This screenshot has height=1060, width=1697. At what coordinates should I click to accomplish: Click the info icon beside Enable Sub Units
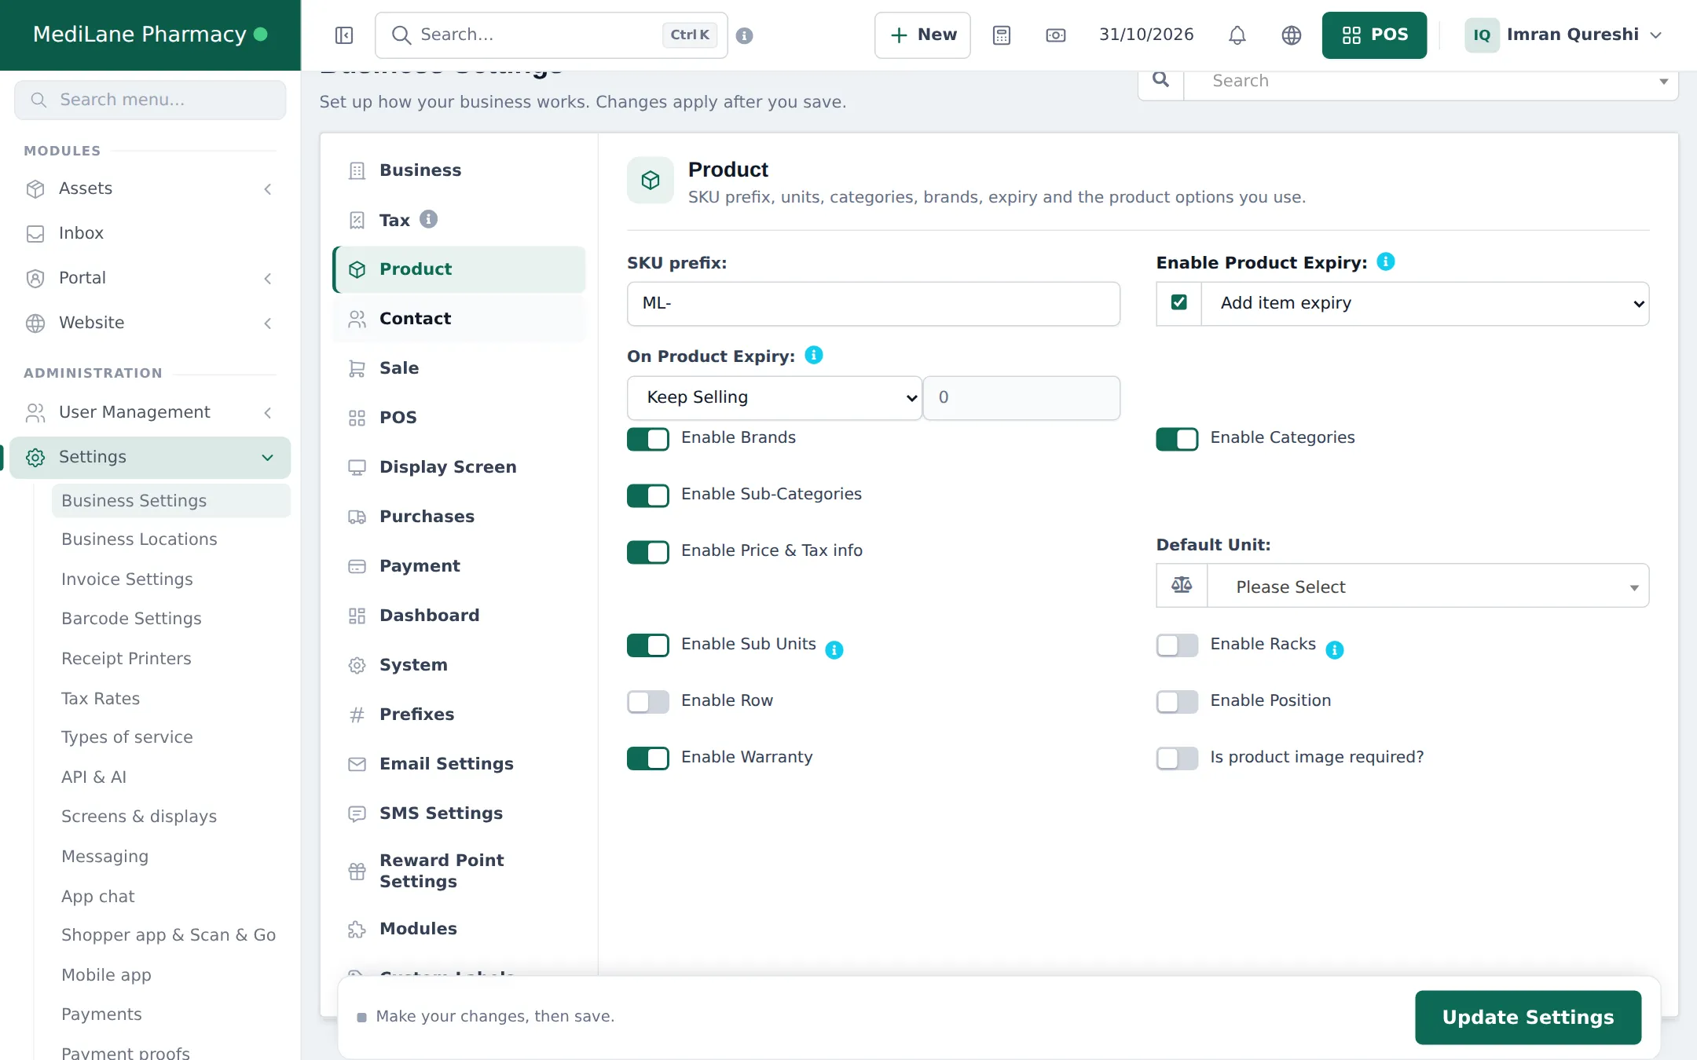[834, 650]
